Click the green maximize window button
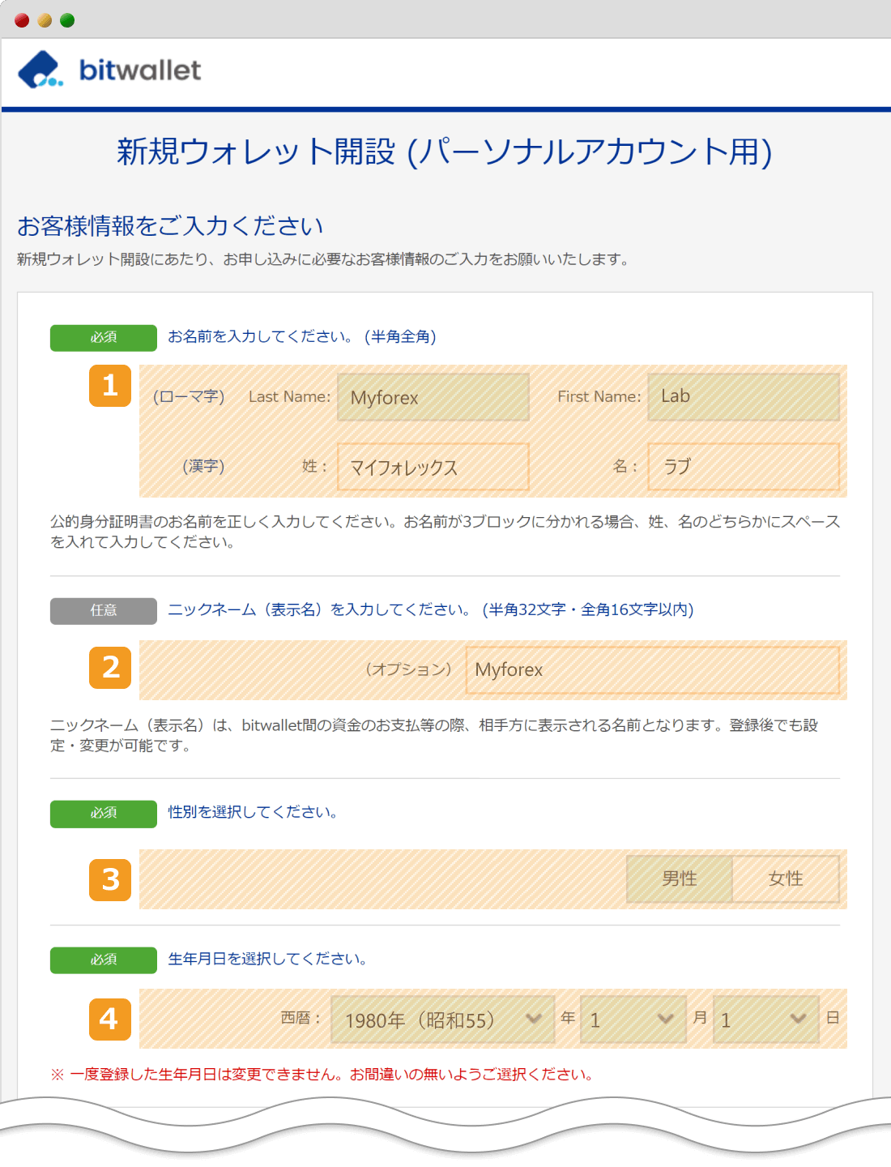Screen dimensions: 891x1167 67,20
